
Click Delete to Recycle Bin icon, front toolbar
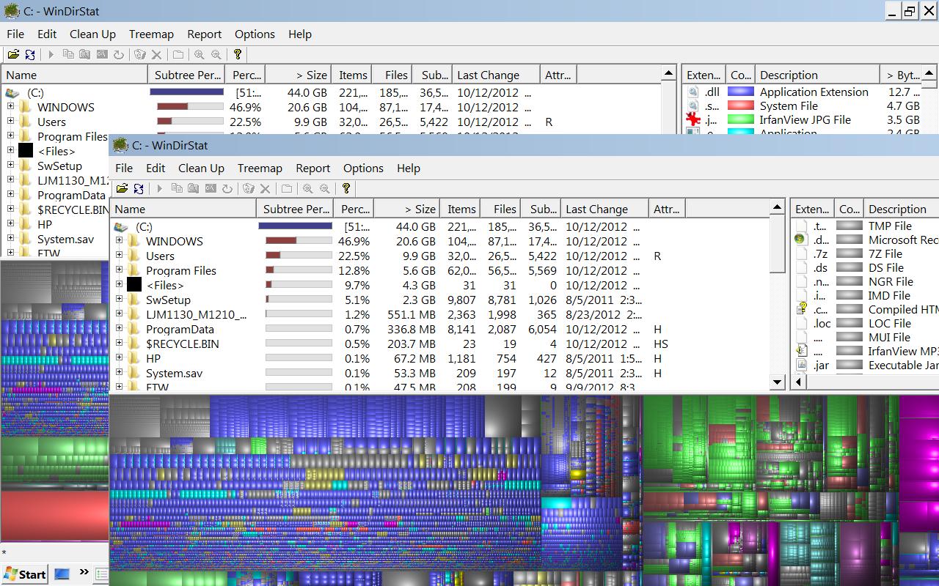(x=249, y=188)
